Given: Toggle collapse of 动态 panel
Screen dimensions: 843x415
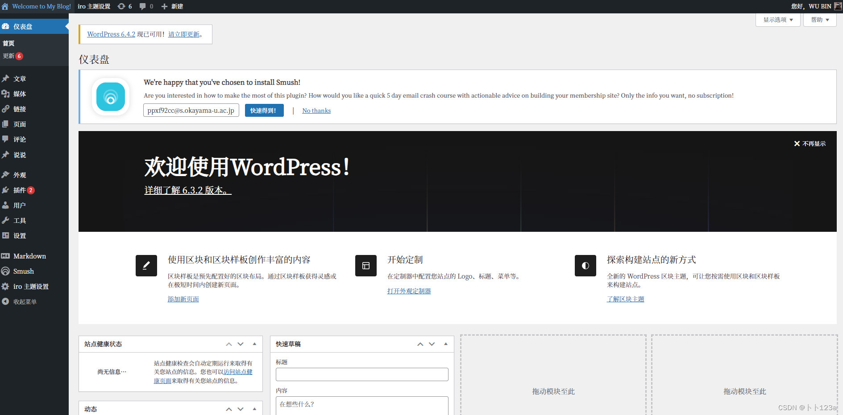Looking at the screenshot, I should [254, 409].
